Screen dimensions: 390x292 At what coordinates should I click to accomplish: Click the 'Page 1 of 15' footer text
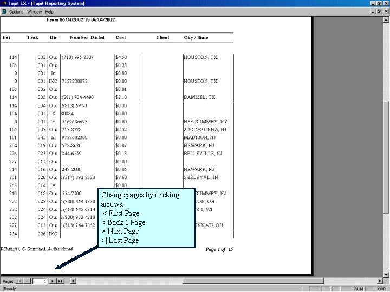coord(219,249)
